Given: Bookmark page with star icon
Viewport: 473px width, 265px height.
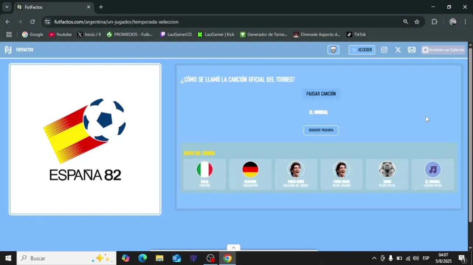Looking at the screenshot, I should (417, 22).
